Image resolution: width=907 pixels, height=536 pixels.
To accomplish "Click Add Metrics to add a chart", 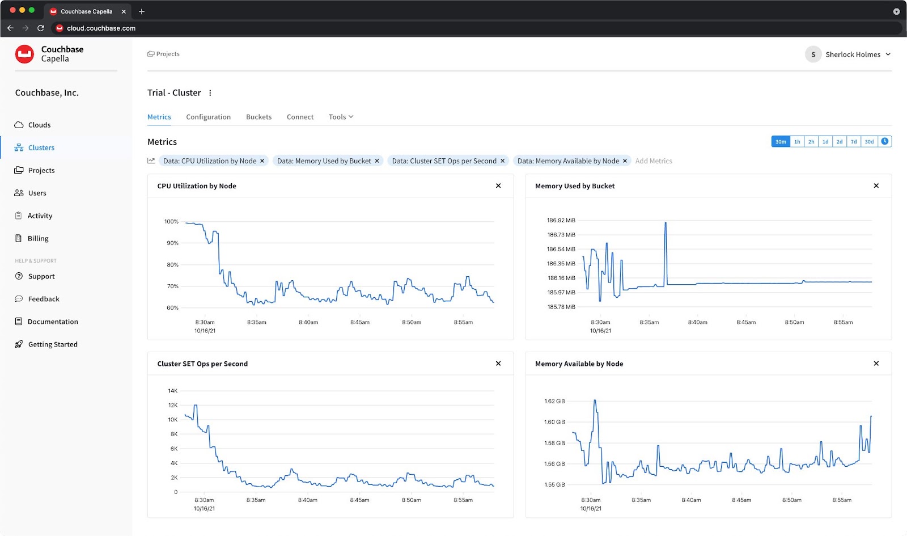I will (x=653, y=161).
